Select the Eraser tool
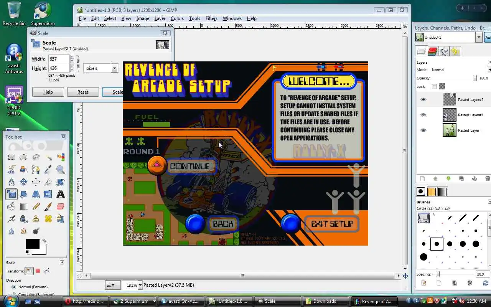This screenshot has height=307, width=491. pos(61,206)
